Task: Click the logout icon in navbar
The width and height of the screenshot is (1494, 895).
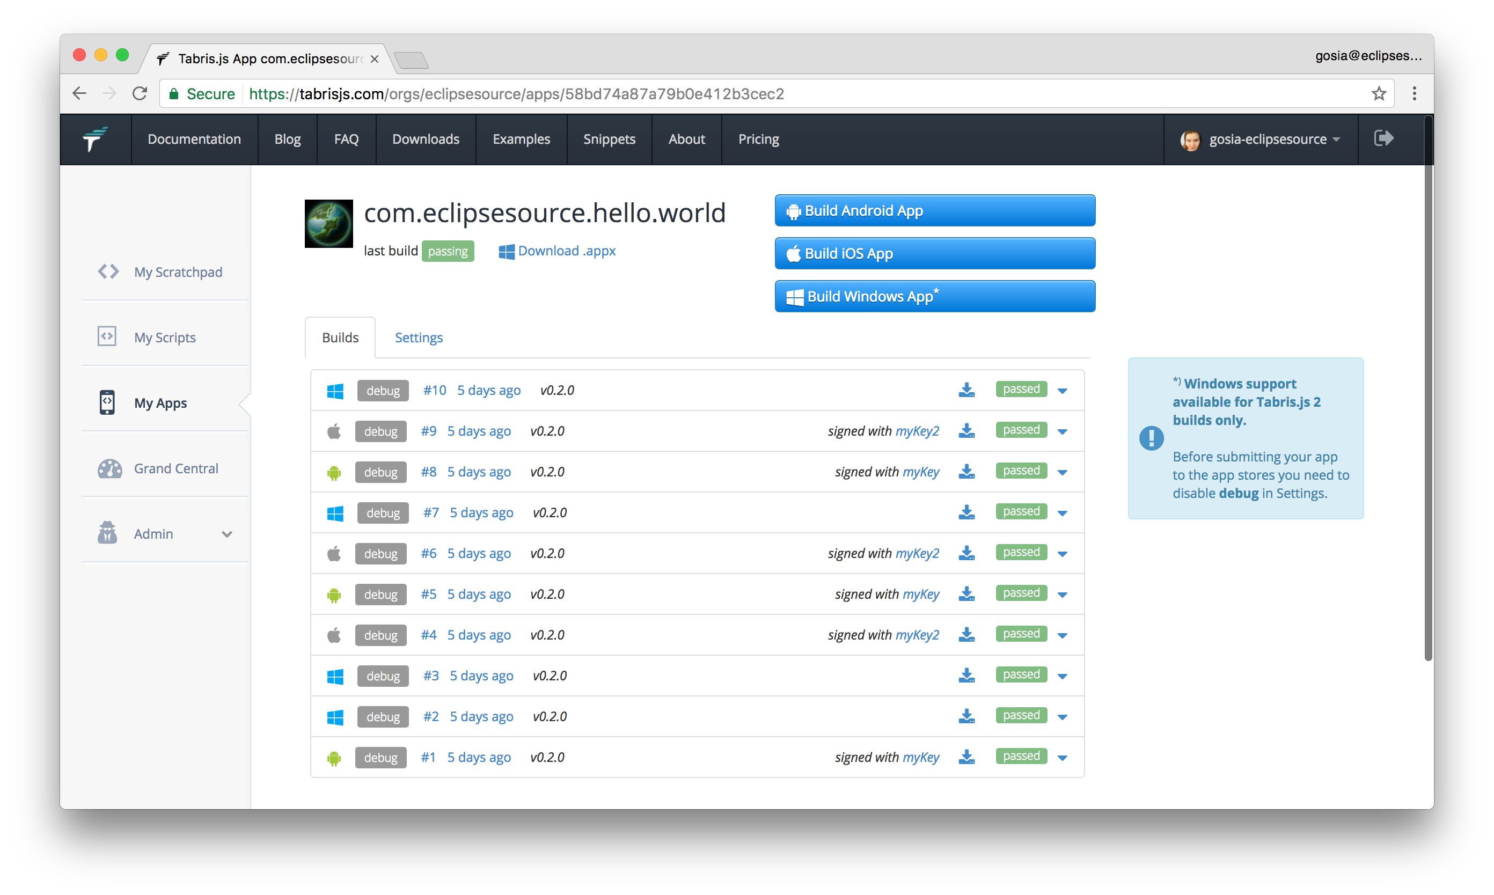Action: pos(1383,138)
